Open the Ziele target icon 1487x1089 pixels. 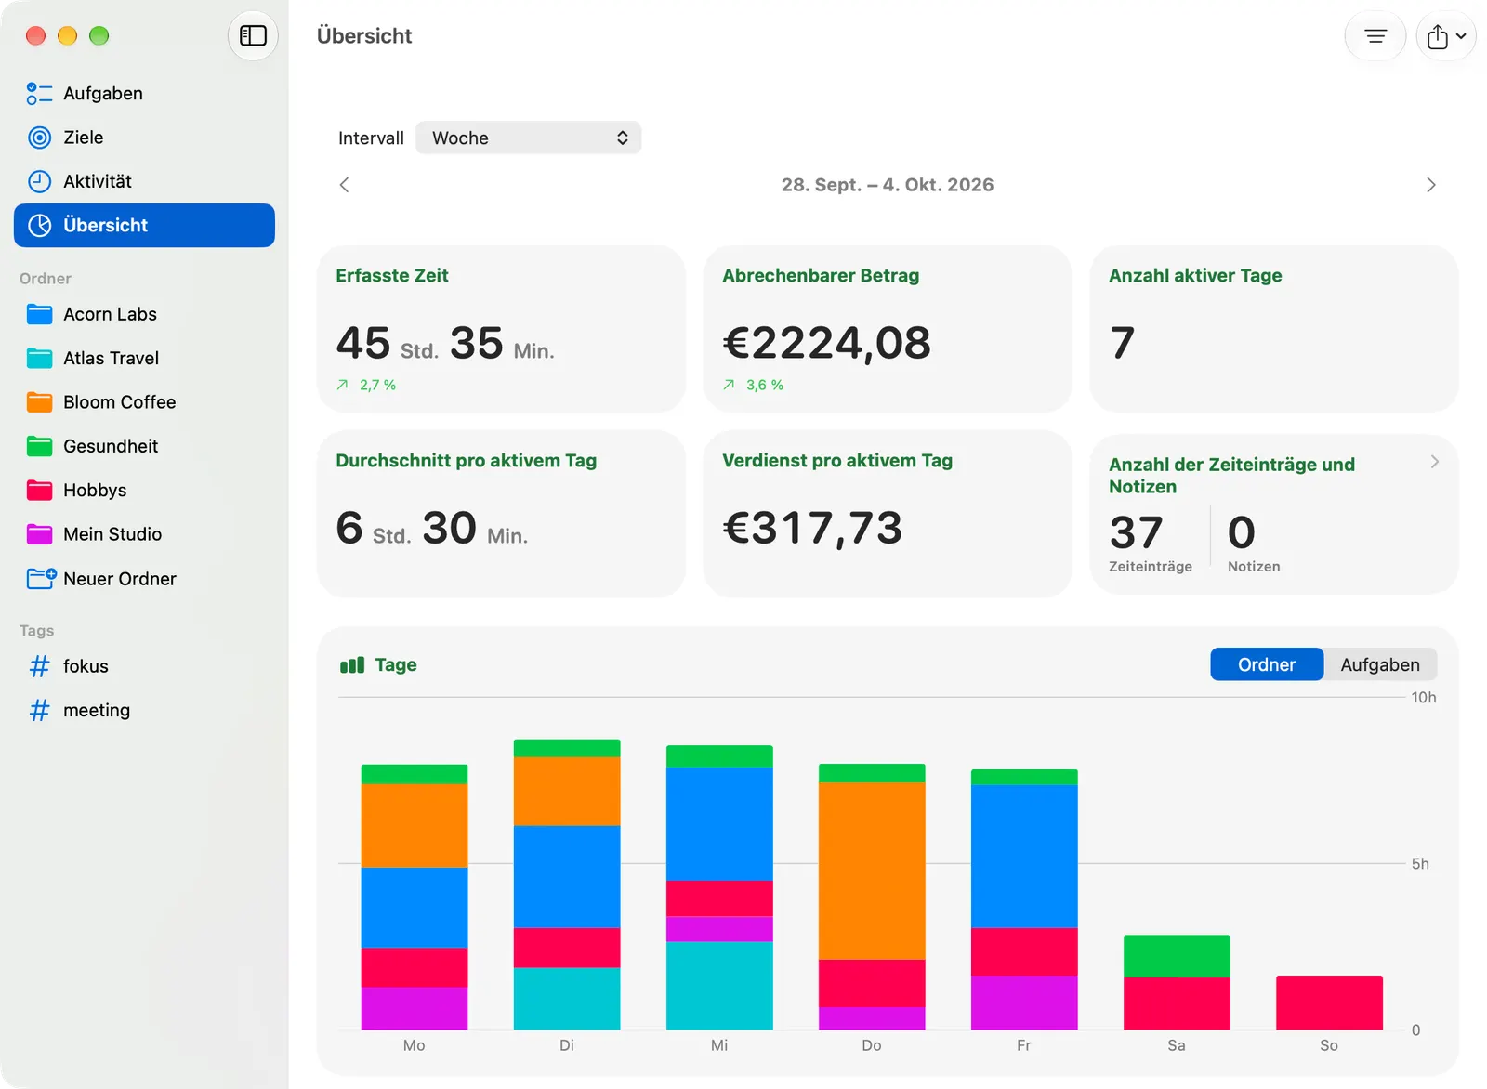pyautogui.click(x=39, y=138)
